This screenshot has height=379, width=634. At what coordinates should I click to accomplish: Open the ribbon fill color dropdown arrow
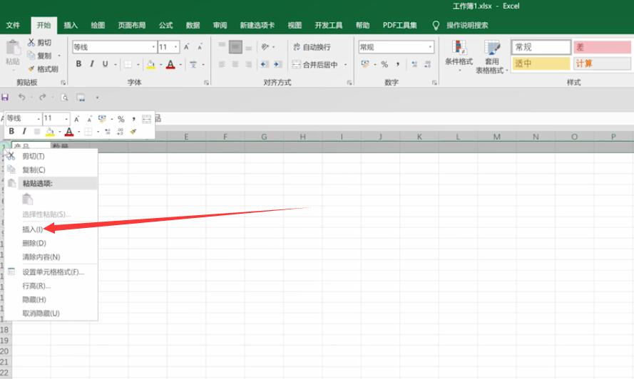click(x=160, y=65)
